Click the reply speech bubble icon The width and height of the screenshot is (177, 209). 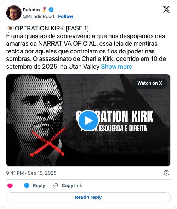[27, 186]
